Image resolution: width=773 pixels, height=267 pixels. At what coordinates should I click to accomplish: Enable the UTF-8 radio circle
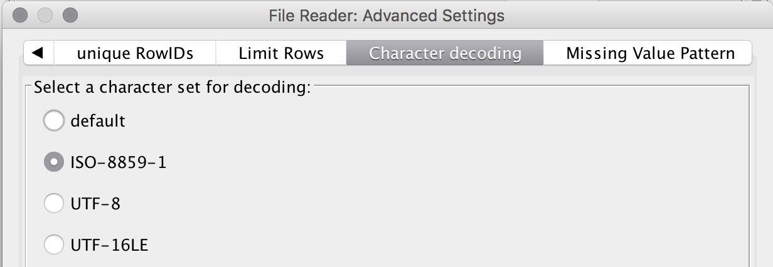[x=54, y=203]
